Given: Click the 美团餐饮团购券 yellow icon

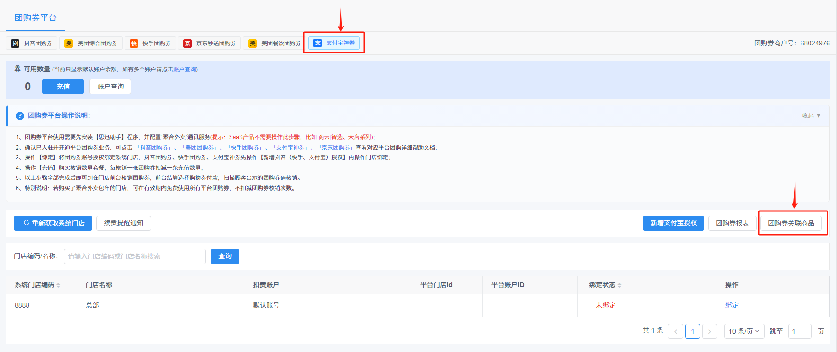Looking at the screenshot, I should pyautogui.click(x=252, y=44).
